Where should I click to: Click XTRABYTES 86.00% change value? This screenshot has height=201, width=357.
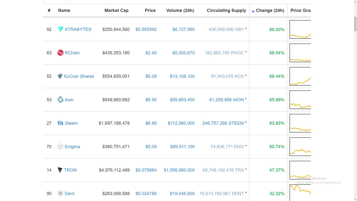[277, 29]
